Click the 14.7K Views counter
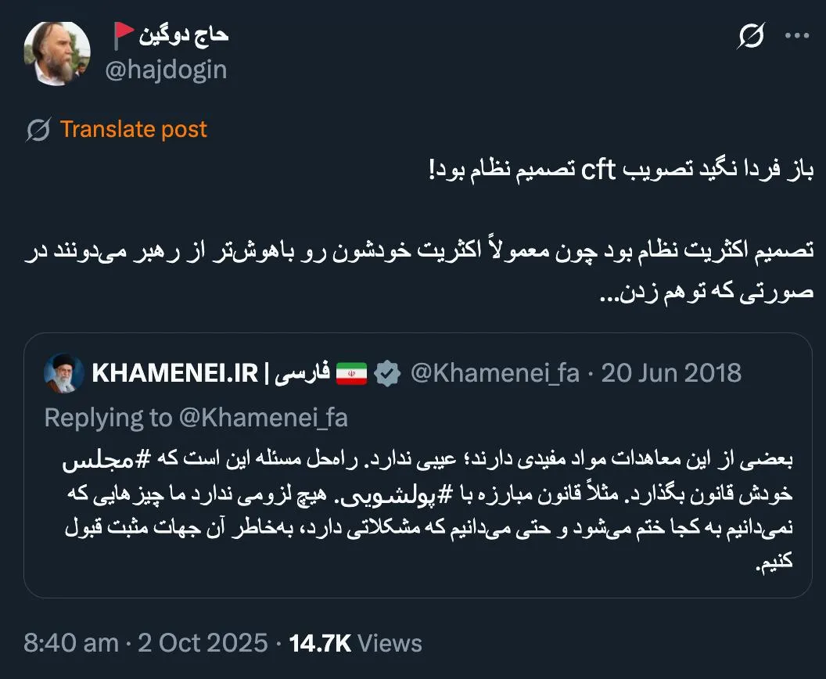The image size is (826, 679). [352, 643]
